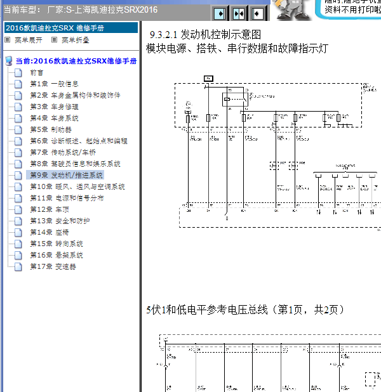Click the 菜单折叠 collapse-menu icon
381x392 pixels.
tap(54, 40)
